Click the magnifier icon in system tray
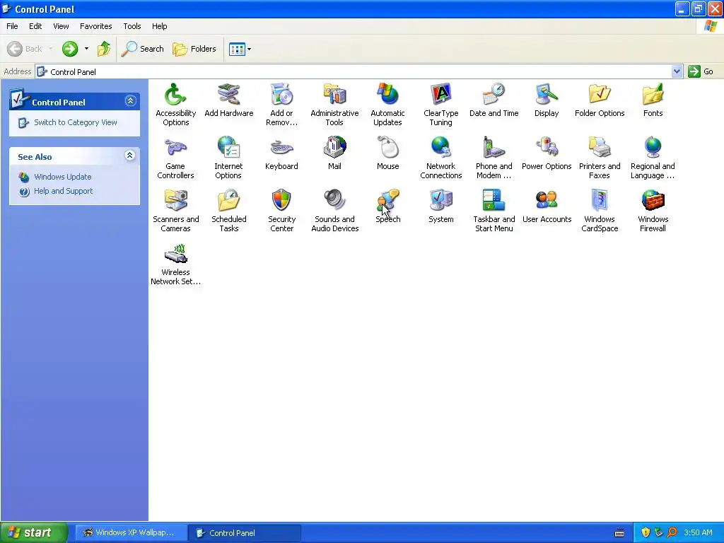 pyautogui.click(x=672, y=533)
